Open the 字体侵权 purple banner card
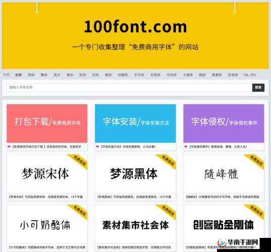The width and height of the screenshot is (271, 252). 224,123
